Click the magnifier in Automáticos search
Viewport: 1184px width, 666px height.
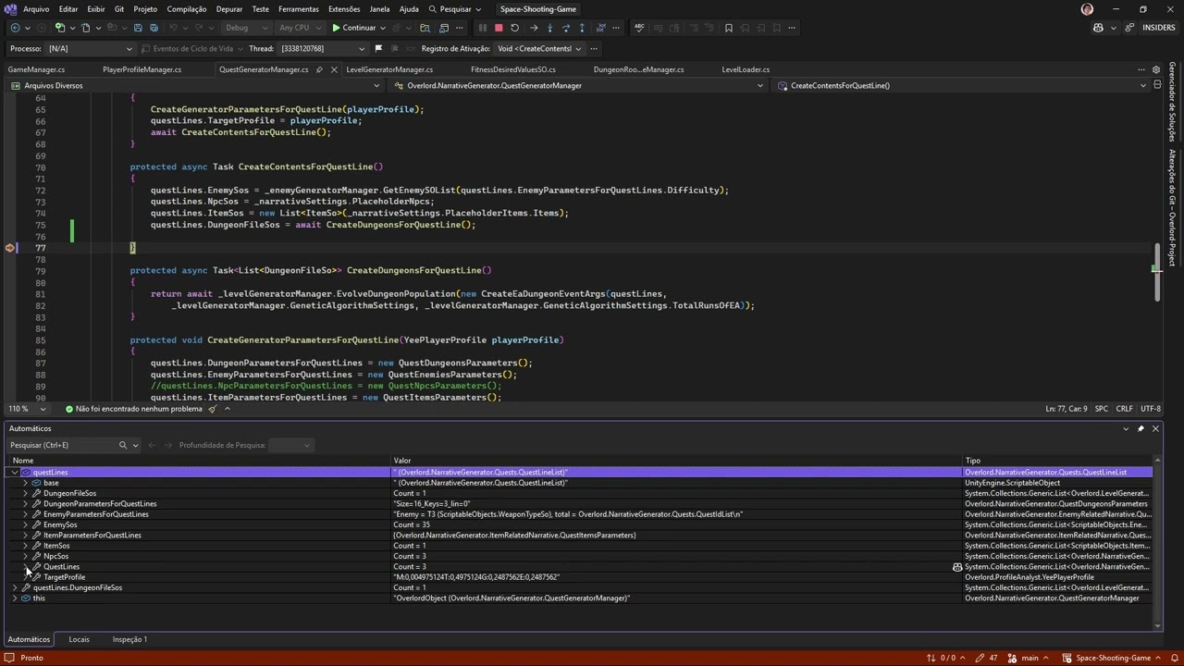click(x=122, y=445)
